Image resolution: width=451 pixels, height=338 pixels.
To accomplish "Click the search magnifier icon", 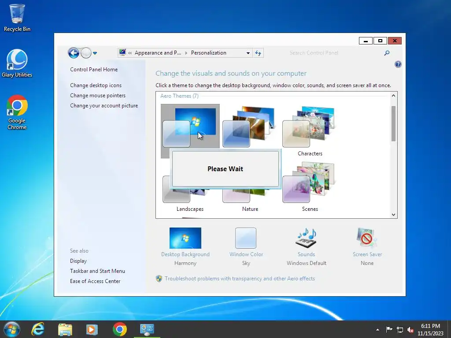I will pos(387,53).
